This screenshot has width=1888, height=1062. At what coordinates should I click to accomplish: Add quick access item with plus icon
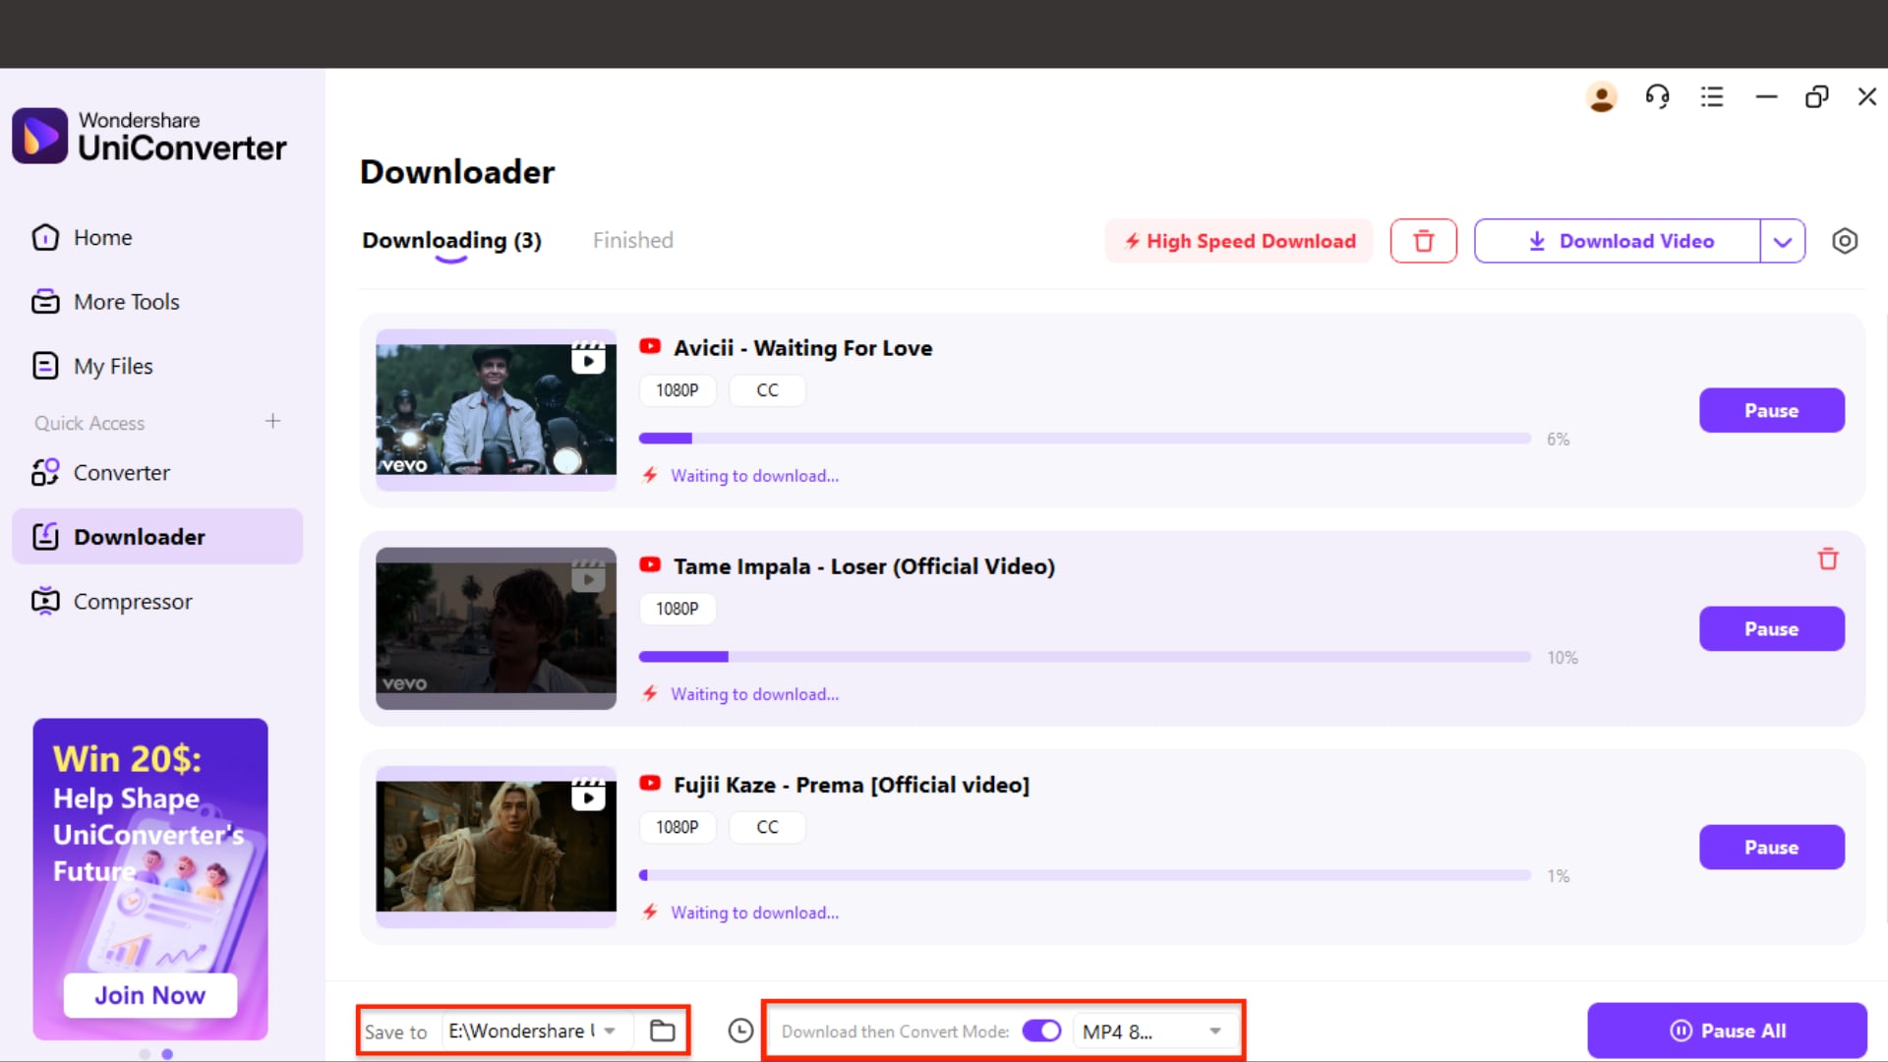point(272,421)
